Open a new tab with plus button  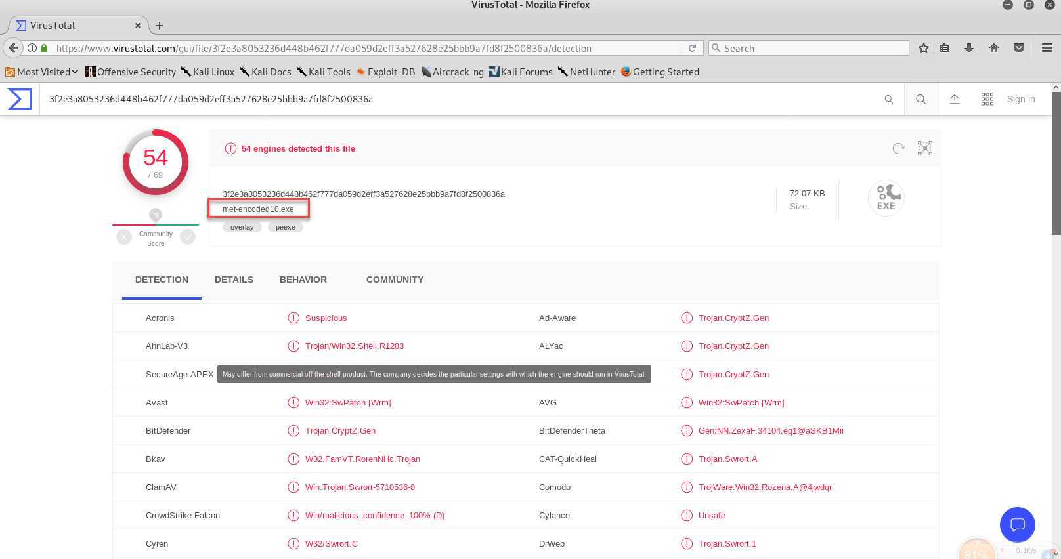[x=160, y=26]
